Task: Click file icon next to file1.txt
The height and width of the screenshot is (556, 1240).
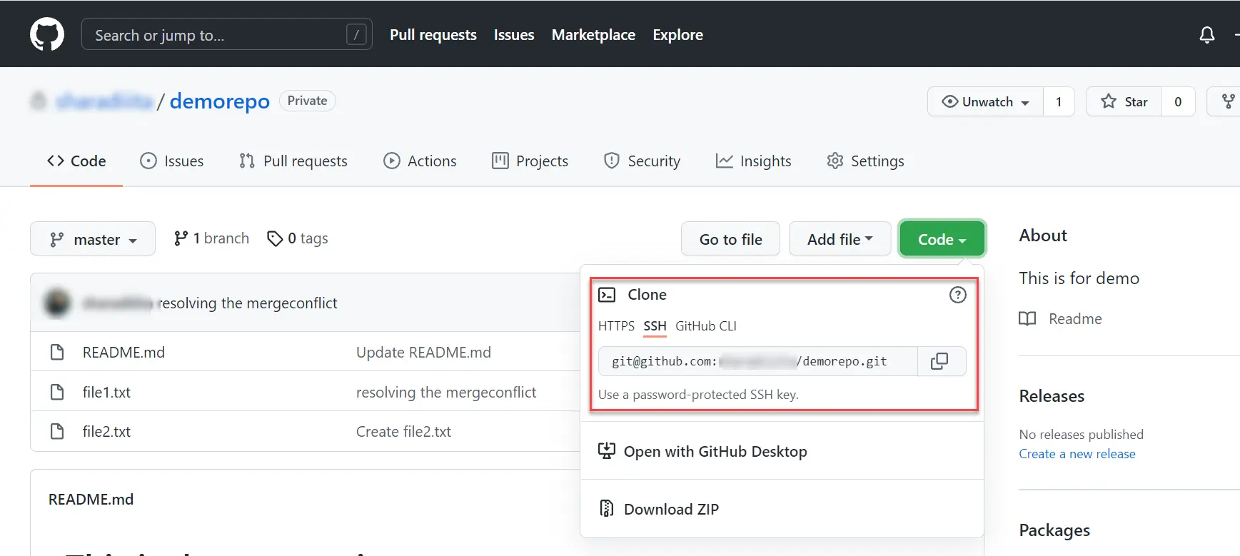Action: click(57, 393)
